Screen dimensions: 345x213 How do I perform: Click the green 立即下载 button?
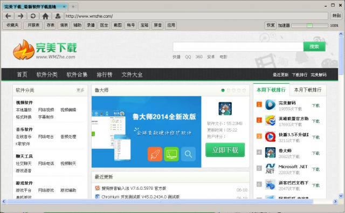pos(225,150)
